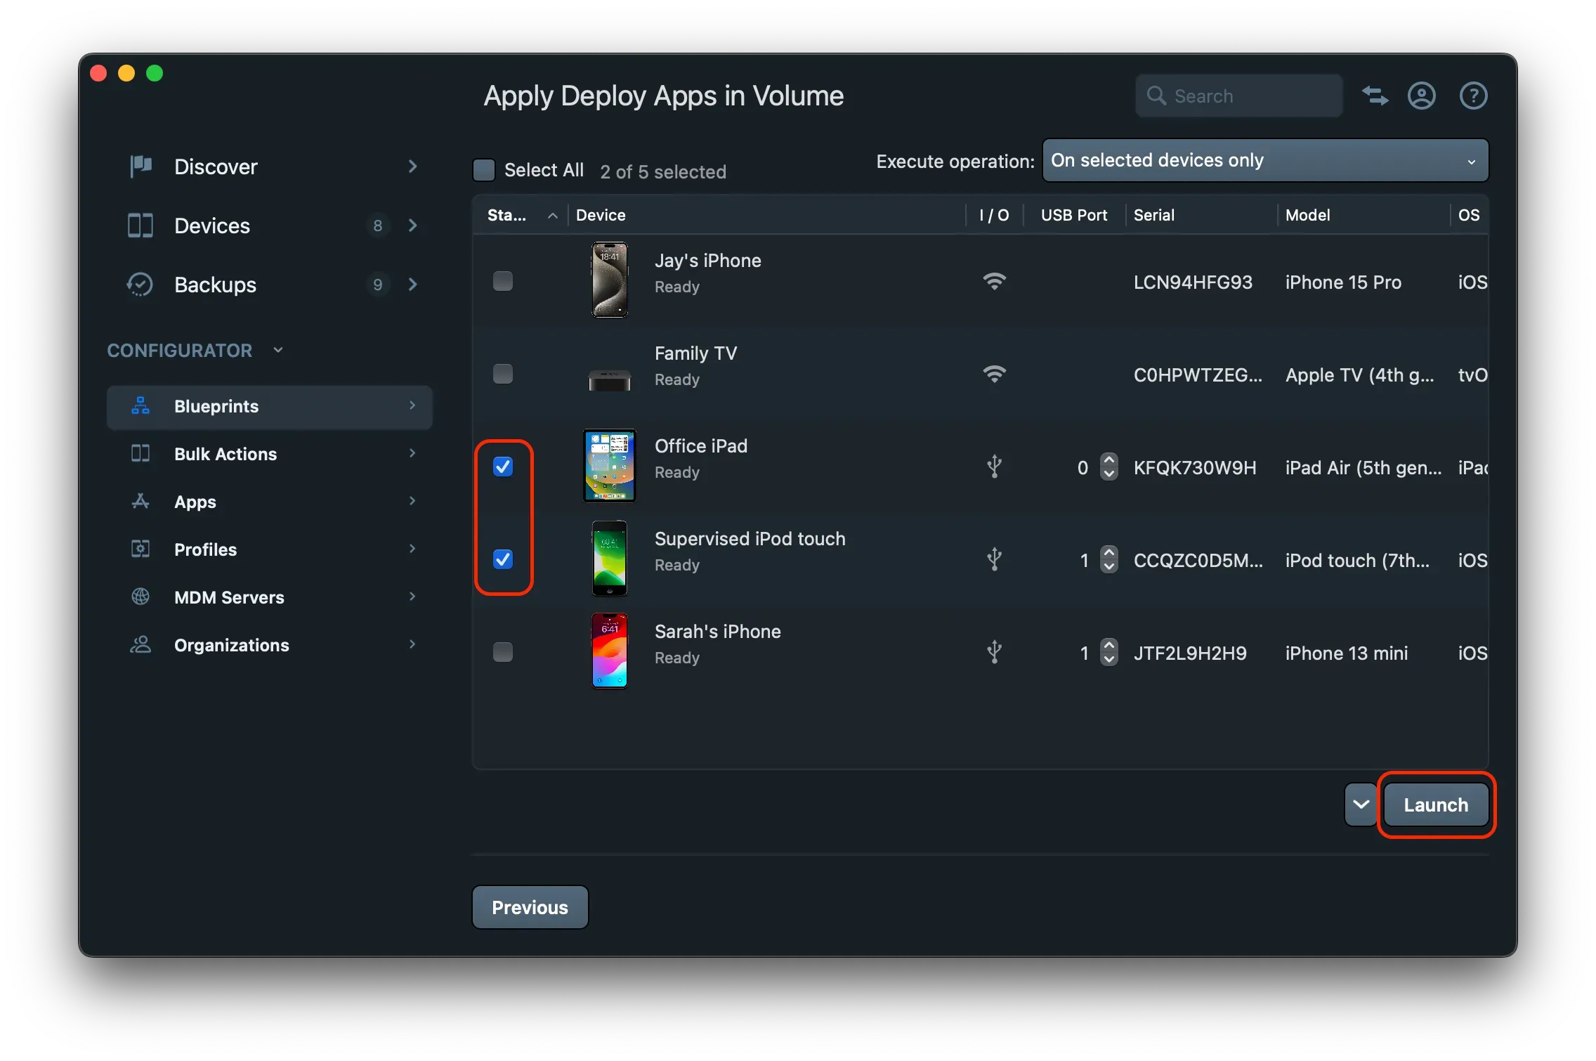Enable the Select All checkbox
1596x1061 pixels.
click(x=484, y=169)
